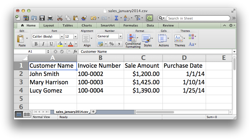Click the formula bar cancel button

pos(55,52)
